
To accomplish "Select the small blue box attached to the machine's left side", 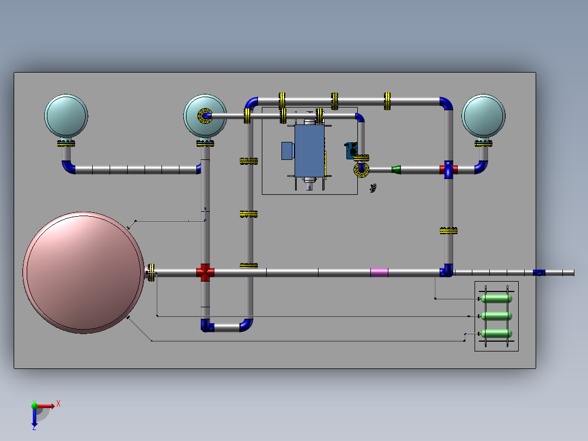I will (287, 151).
